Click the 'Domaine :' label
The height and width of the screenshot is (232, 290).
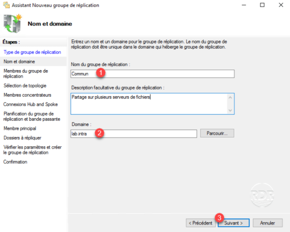tap(81, 124)
